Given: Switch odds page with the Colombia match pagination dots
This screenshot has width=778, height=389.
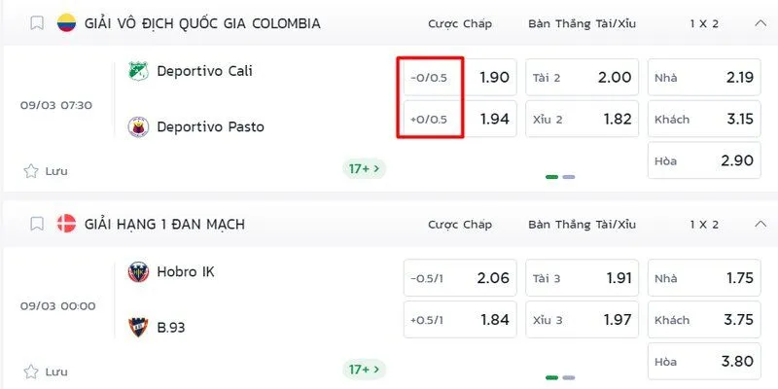Looking at the screenshot, I should pos(568,177).
